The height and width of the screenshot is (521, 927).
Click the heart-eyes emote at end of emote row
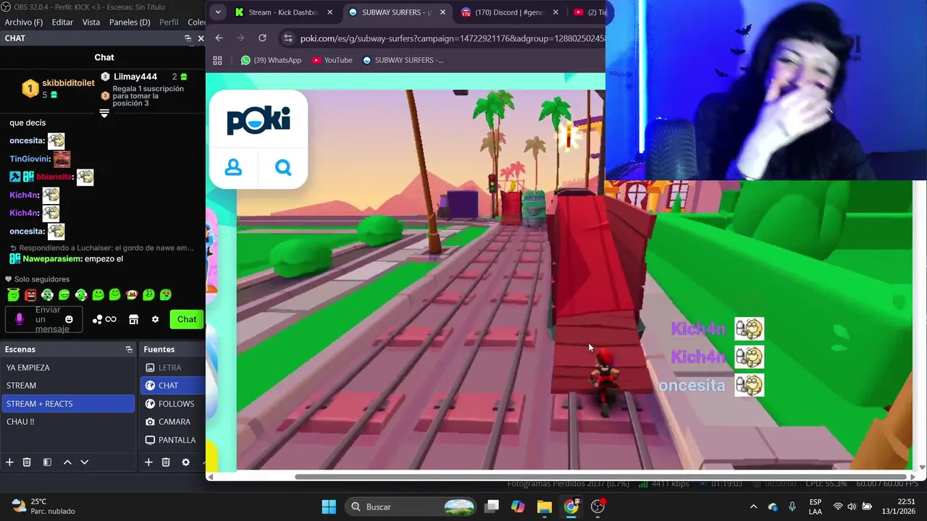pos(165,295)
